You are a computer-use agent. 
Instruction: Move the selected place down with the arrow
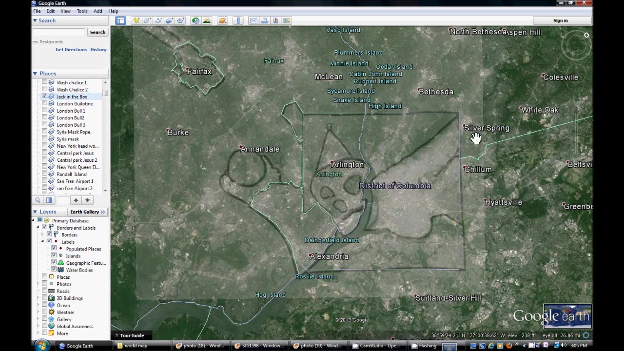(87, 200)
